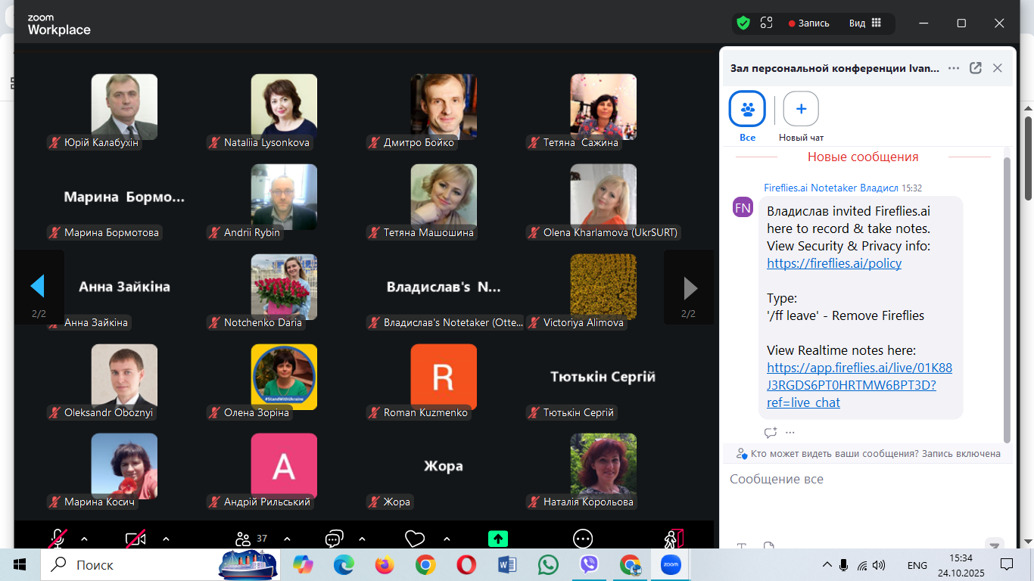Click the leave meeting exit icon
The width and height of the screenshot is (1034, 581).
674,539
